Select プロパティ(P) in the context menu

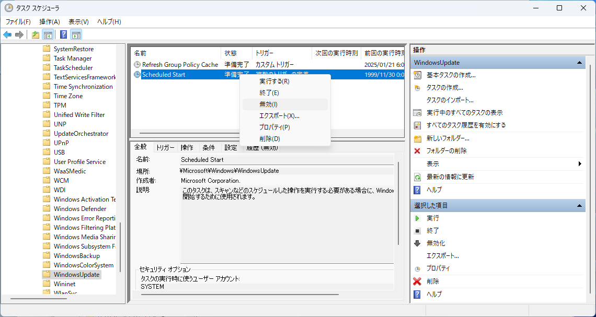coord(274,127)
